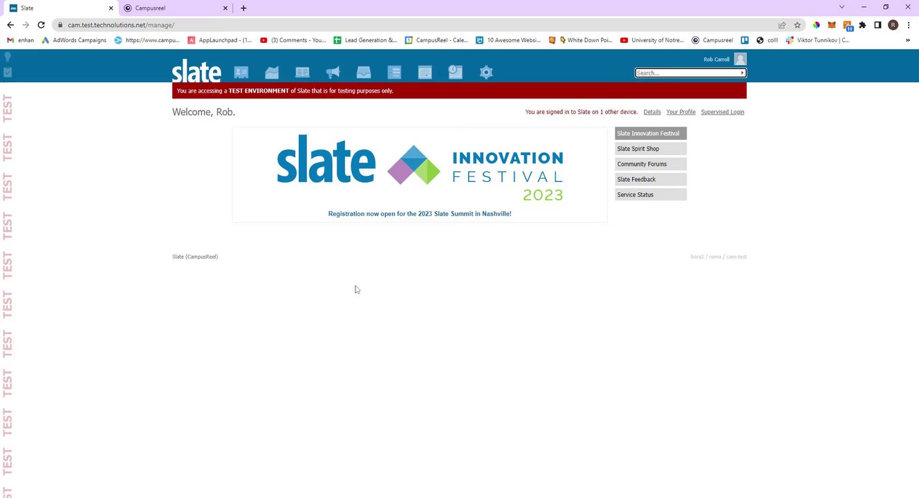
Task: Open the Viktor Tunnikov bookmark
Action: pyautogui.click(x=818, y=40)
